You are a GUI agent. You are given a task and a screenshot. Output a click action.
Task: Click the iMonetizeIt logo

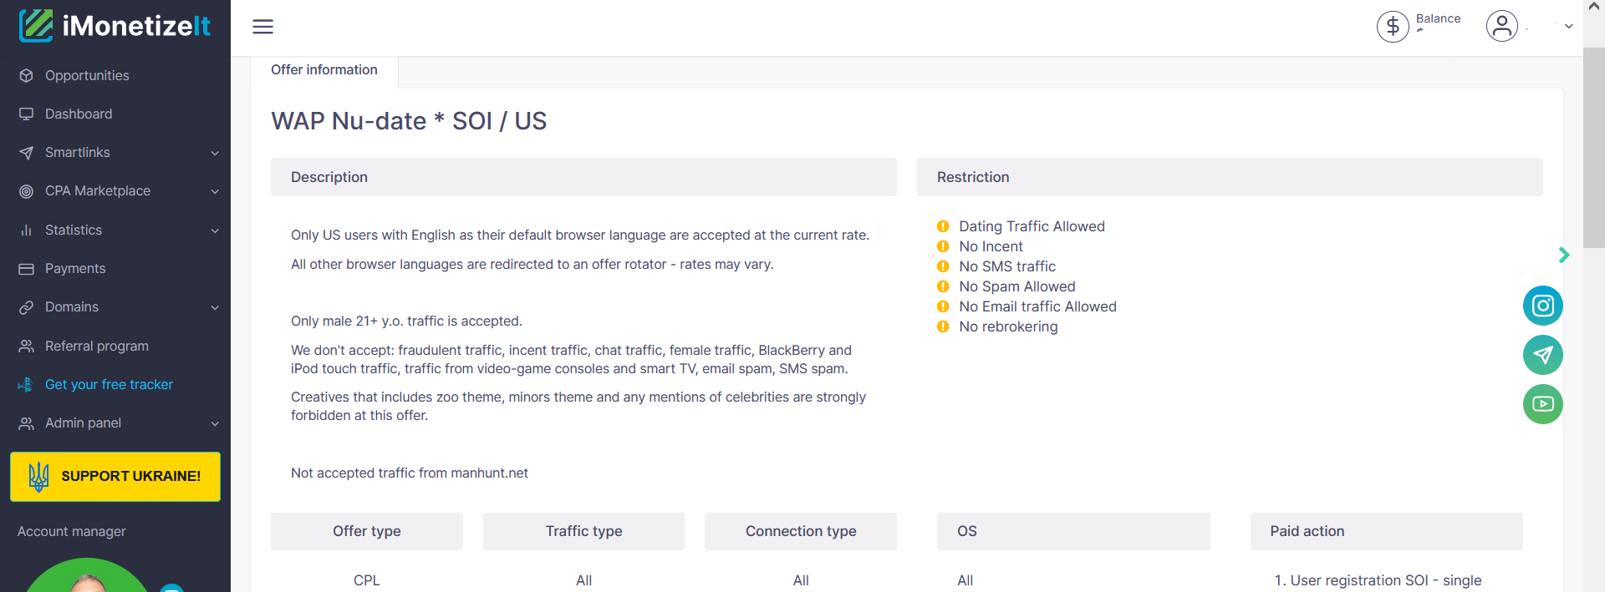(x=115, y=26)
